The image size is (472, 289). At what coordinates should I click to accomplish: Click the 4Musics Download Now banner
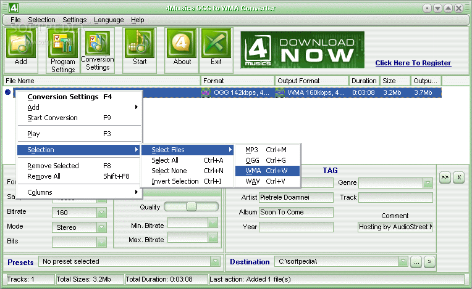pyautogui.click(x=302, y=50)
